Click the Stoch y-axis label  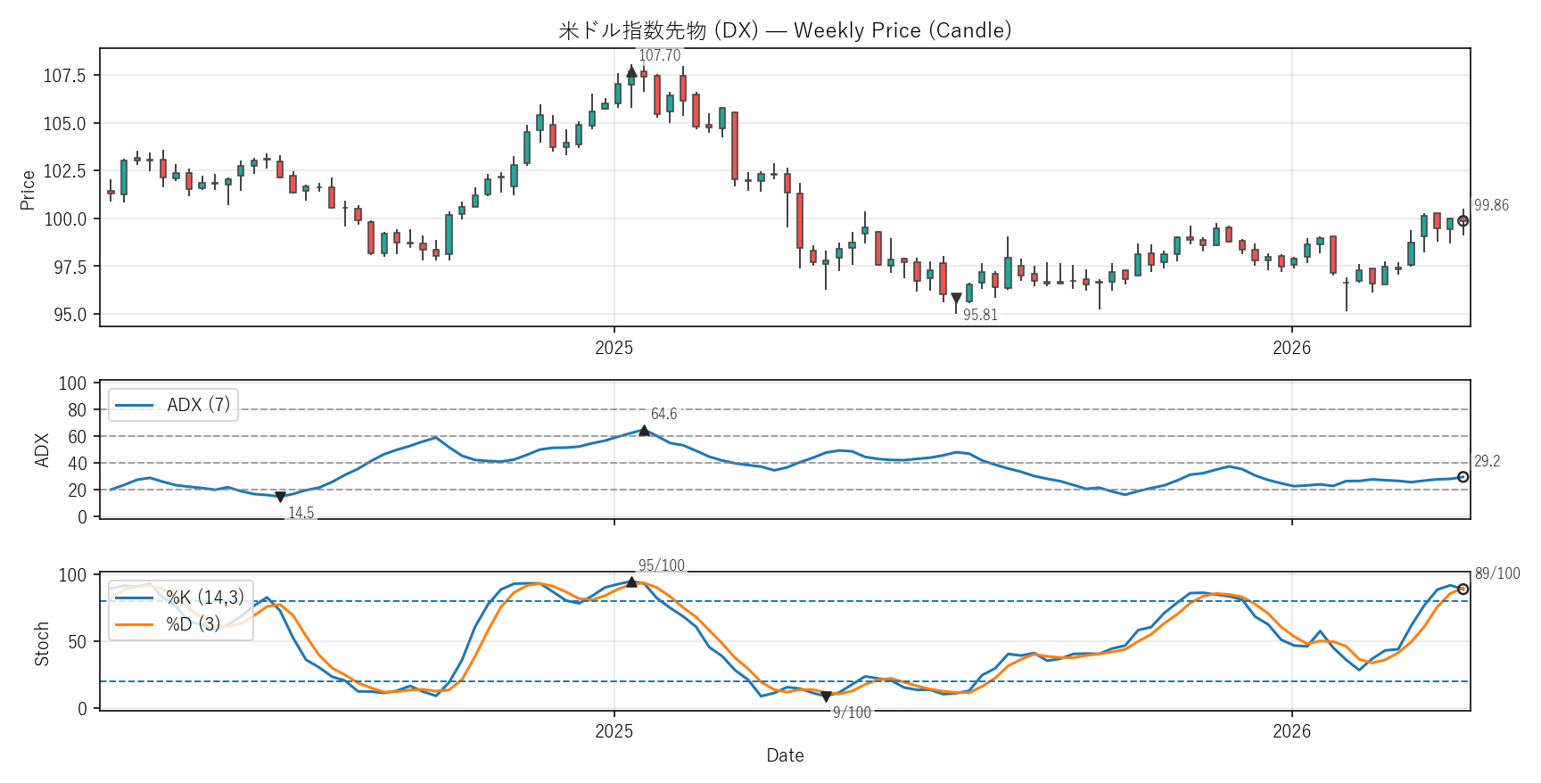(41, 644)
